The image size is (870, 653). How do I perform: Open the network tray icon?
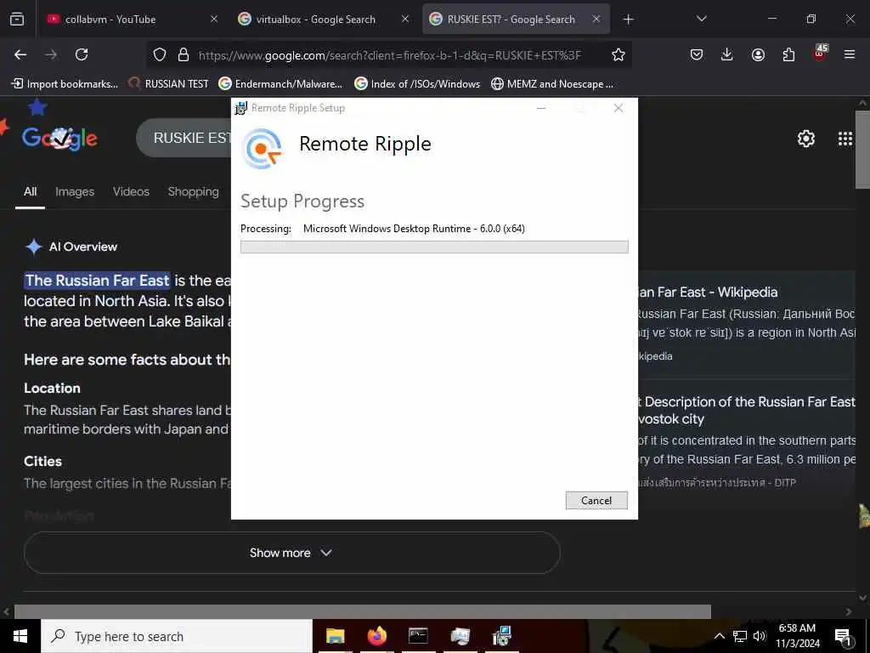(x=740, y=636)
